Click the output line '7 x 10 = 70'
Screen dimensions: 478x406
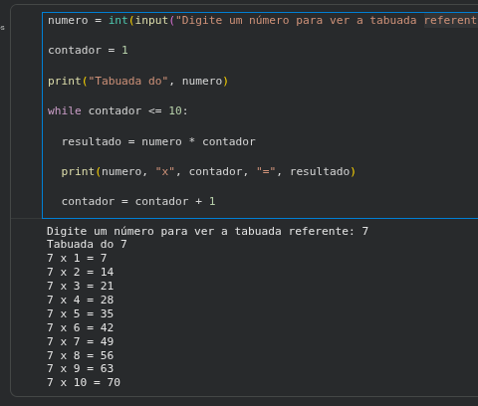[x=84, y=382]
